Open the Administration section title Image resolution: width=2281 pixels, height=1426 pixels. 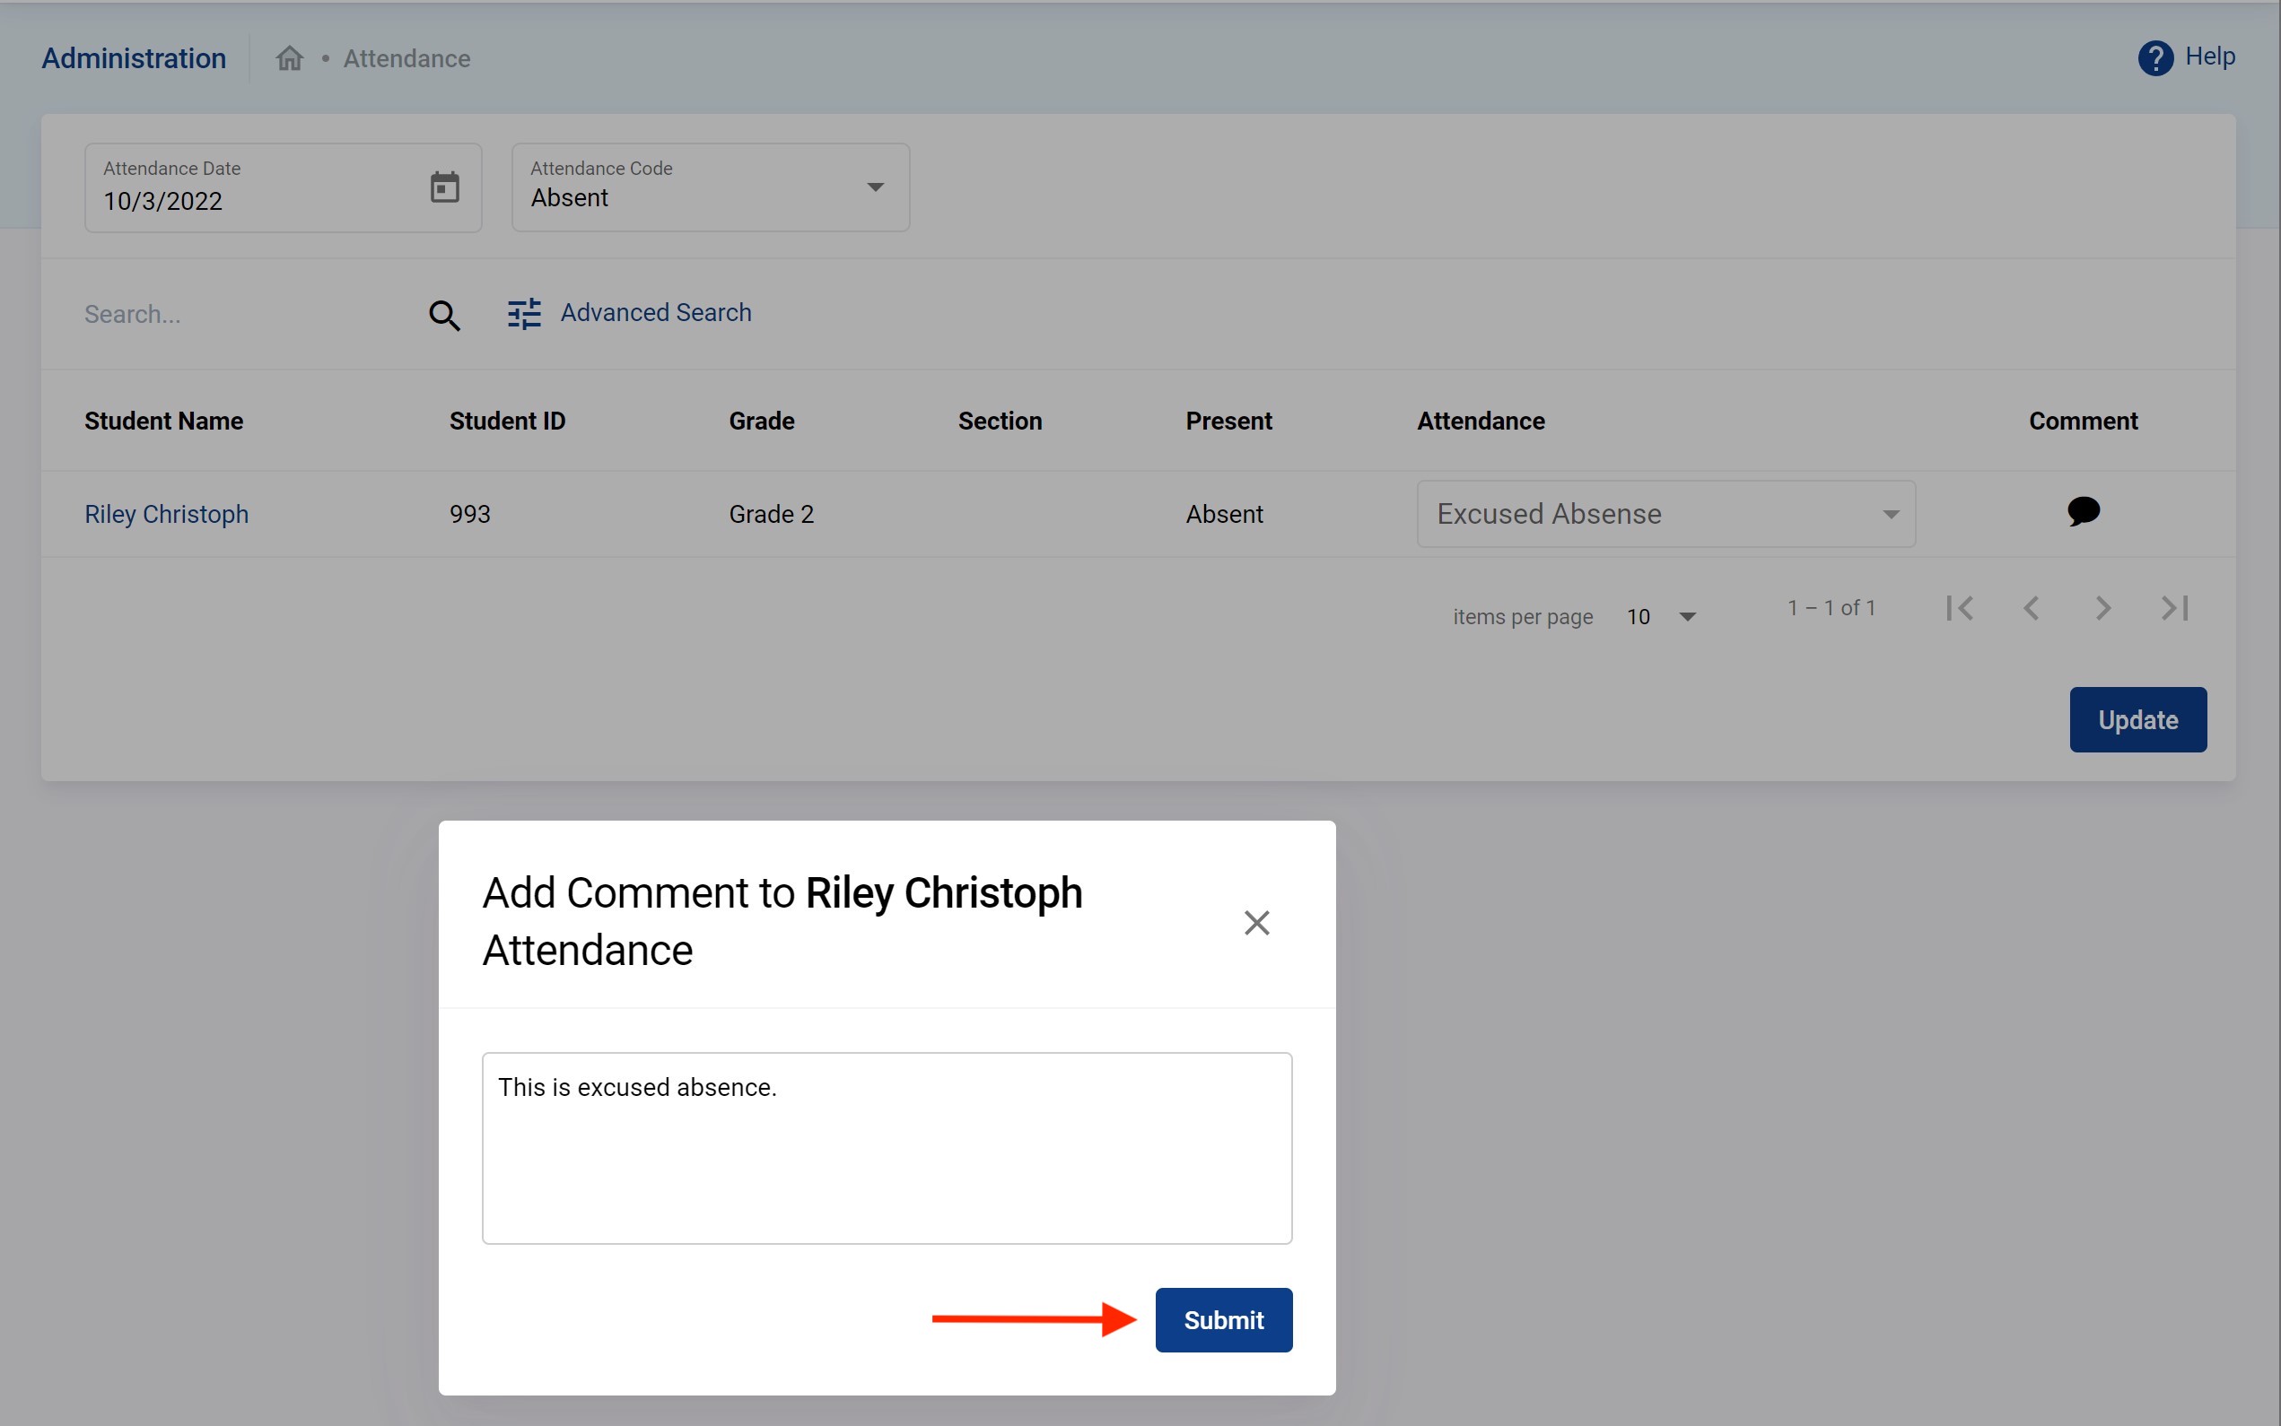point(134,58)
